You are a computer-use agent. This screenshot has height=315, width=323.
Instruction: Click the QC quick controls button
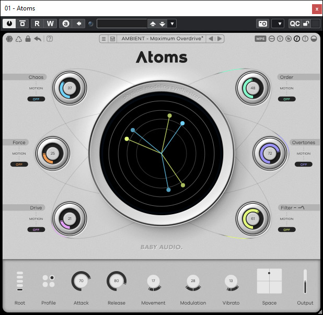click(295, 24)
